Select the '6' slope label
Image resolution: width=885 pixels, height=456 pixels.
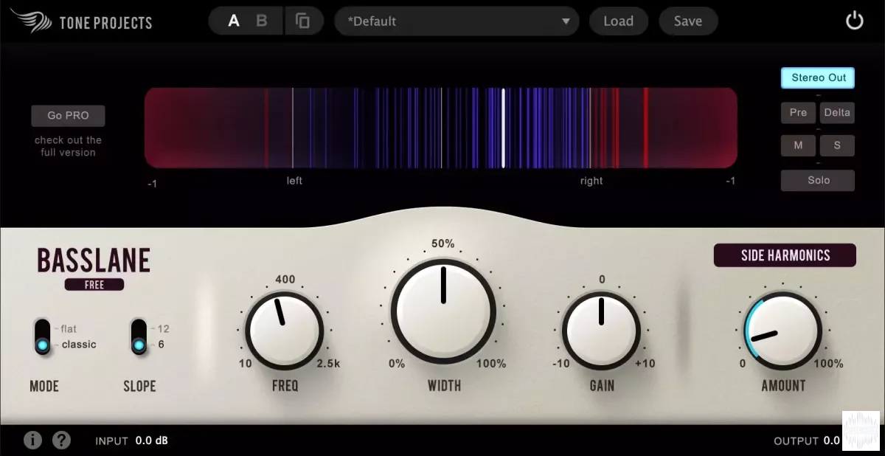161,345
